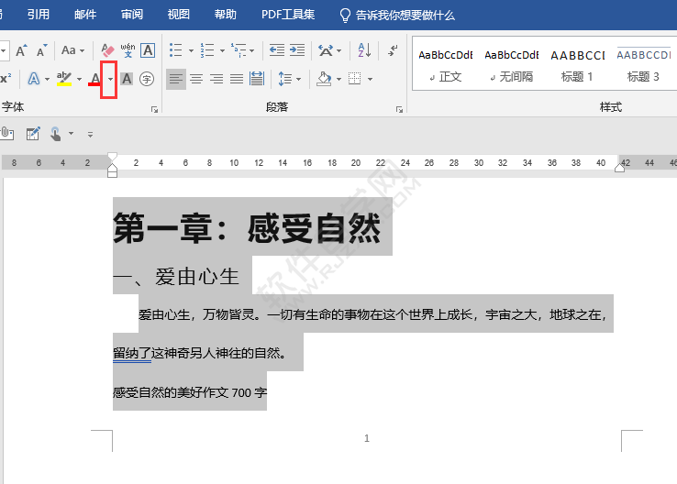
Task: Apply yellow text highlight color
Action: [64, 79]
